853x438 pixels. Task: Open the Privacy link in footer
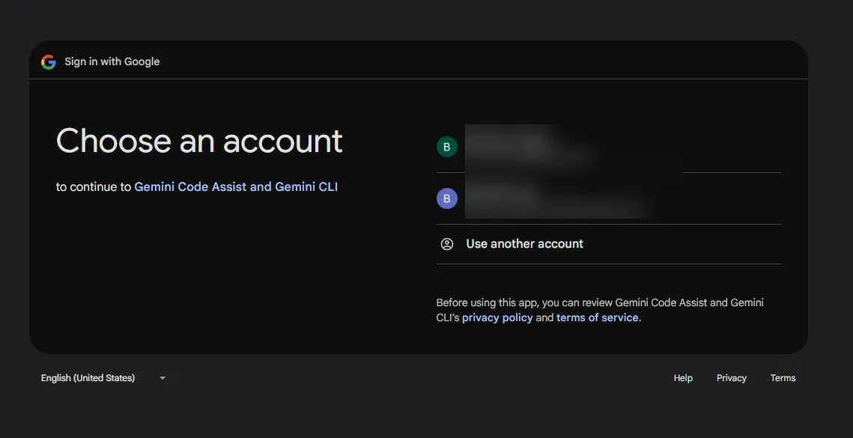coord(731,378)
